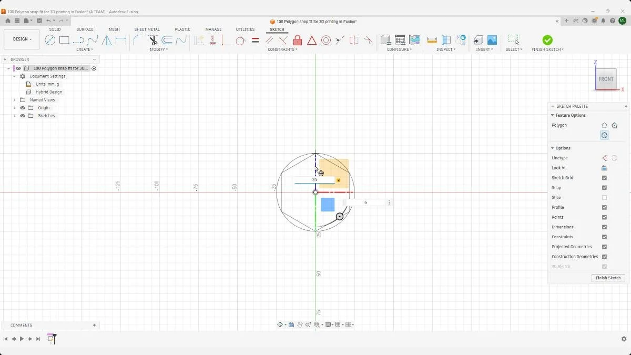Open the CONSTRAINTS dropdown menu

282,49
